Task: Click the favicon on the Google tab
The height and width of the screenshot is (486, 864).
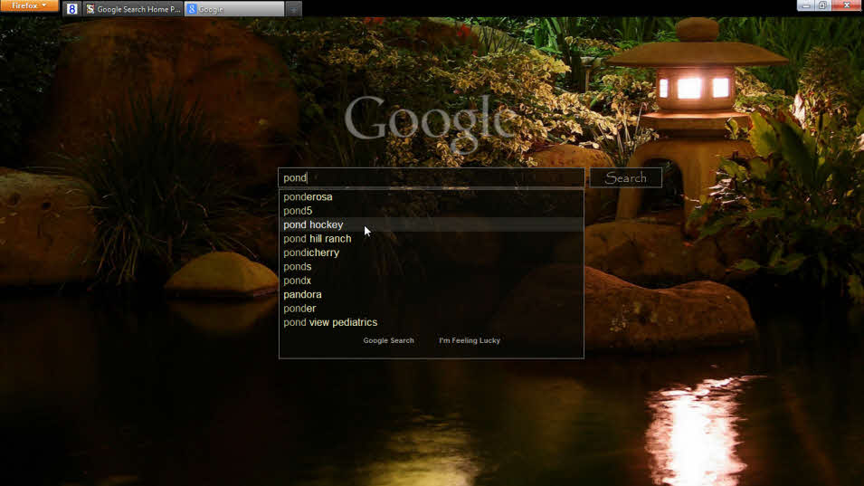Action: (192, 9)
